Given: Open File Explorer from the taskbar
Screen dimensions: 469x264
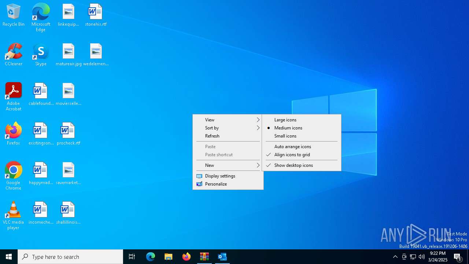Looking at the screenshot, I should coord(169,257).
